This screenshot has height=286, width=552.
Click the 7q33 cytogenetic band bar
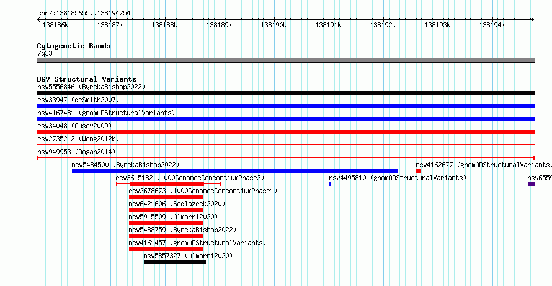[x=285, y=60]
